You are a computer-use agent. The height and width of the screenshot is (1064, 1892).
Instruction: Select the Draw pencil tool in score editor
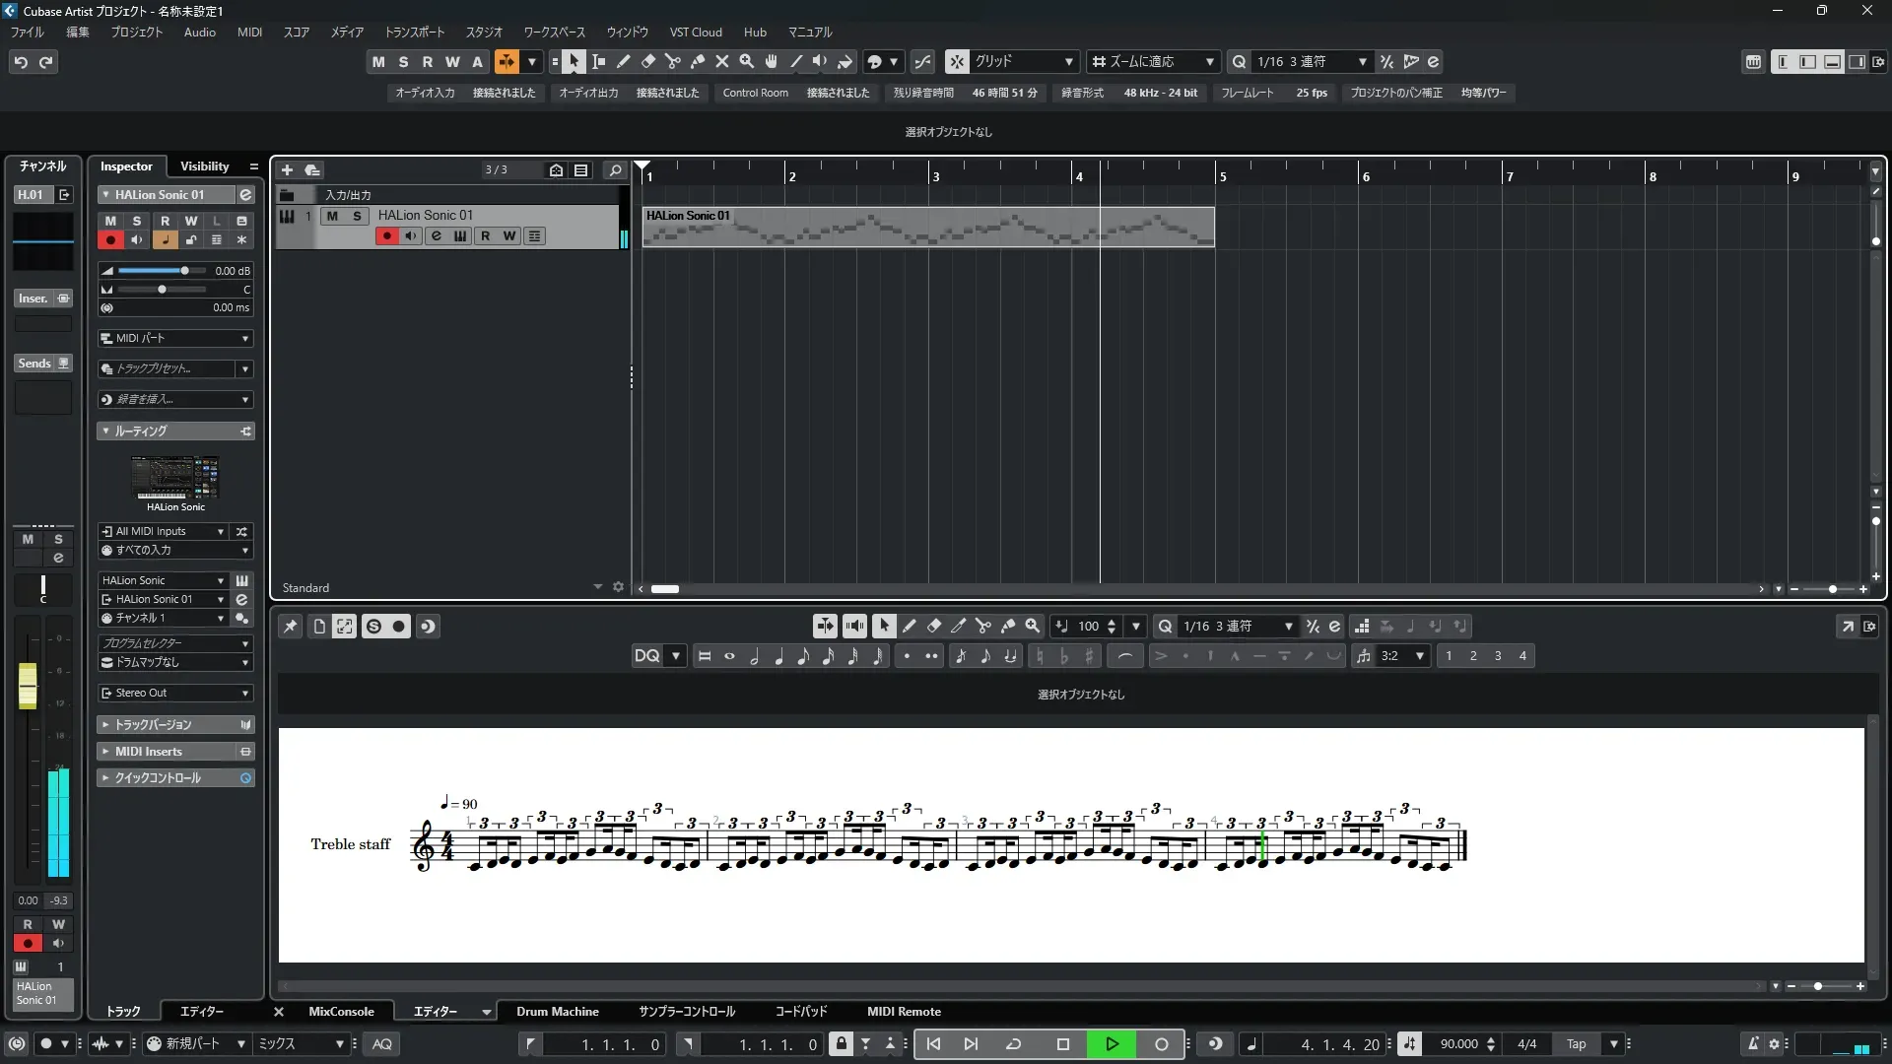click(x=909, y=626)
